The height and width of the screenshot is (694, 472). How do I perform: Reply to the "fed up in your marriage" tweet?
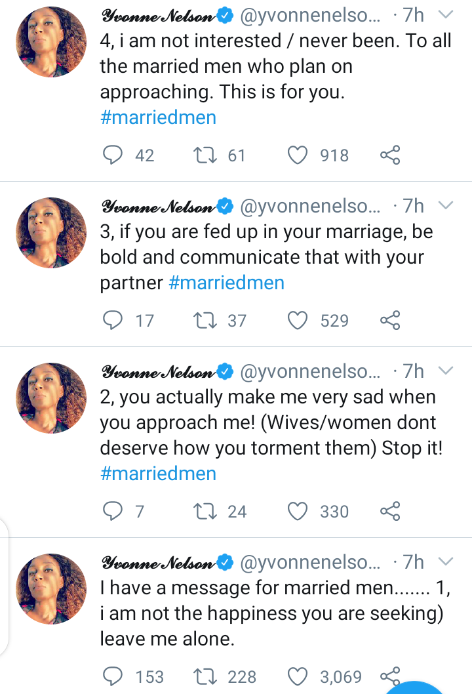[x=114, y=321]
